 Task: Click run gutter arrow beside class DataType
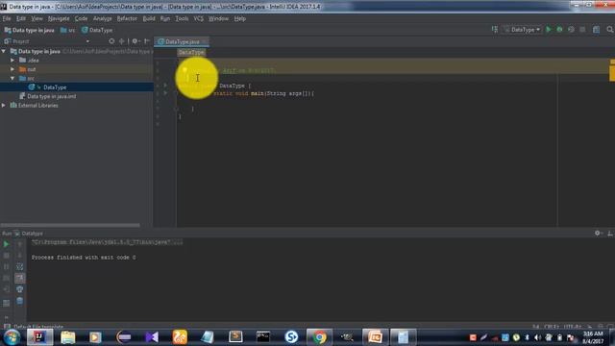[165, 86]
